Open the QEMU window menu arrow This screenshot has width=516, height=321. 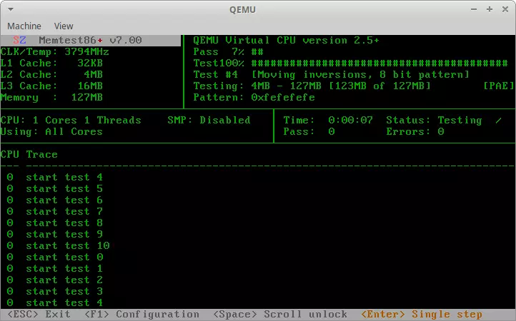click(11, 9)
